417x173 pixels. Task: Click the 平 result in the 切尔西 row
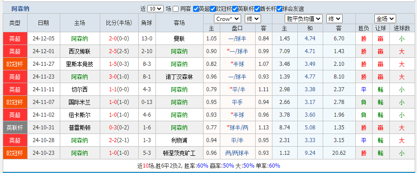pos(364,90)
